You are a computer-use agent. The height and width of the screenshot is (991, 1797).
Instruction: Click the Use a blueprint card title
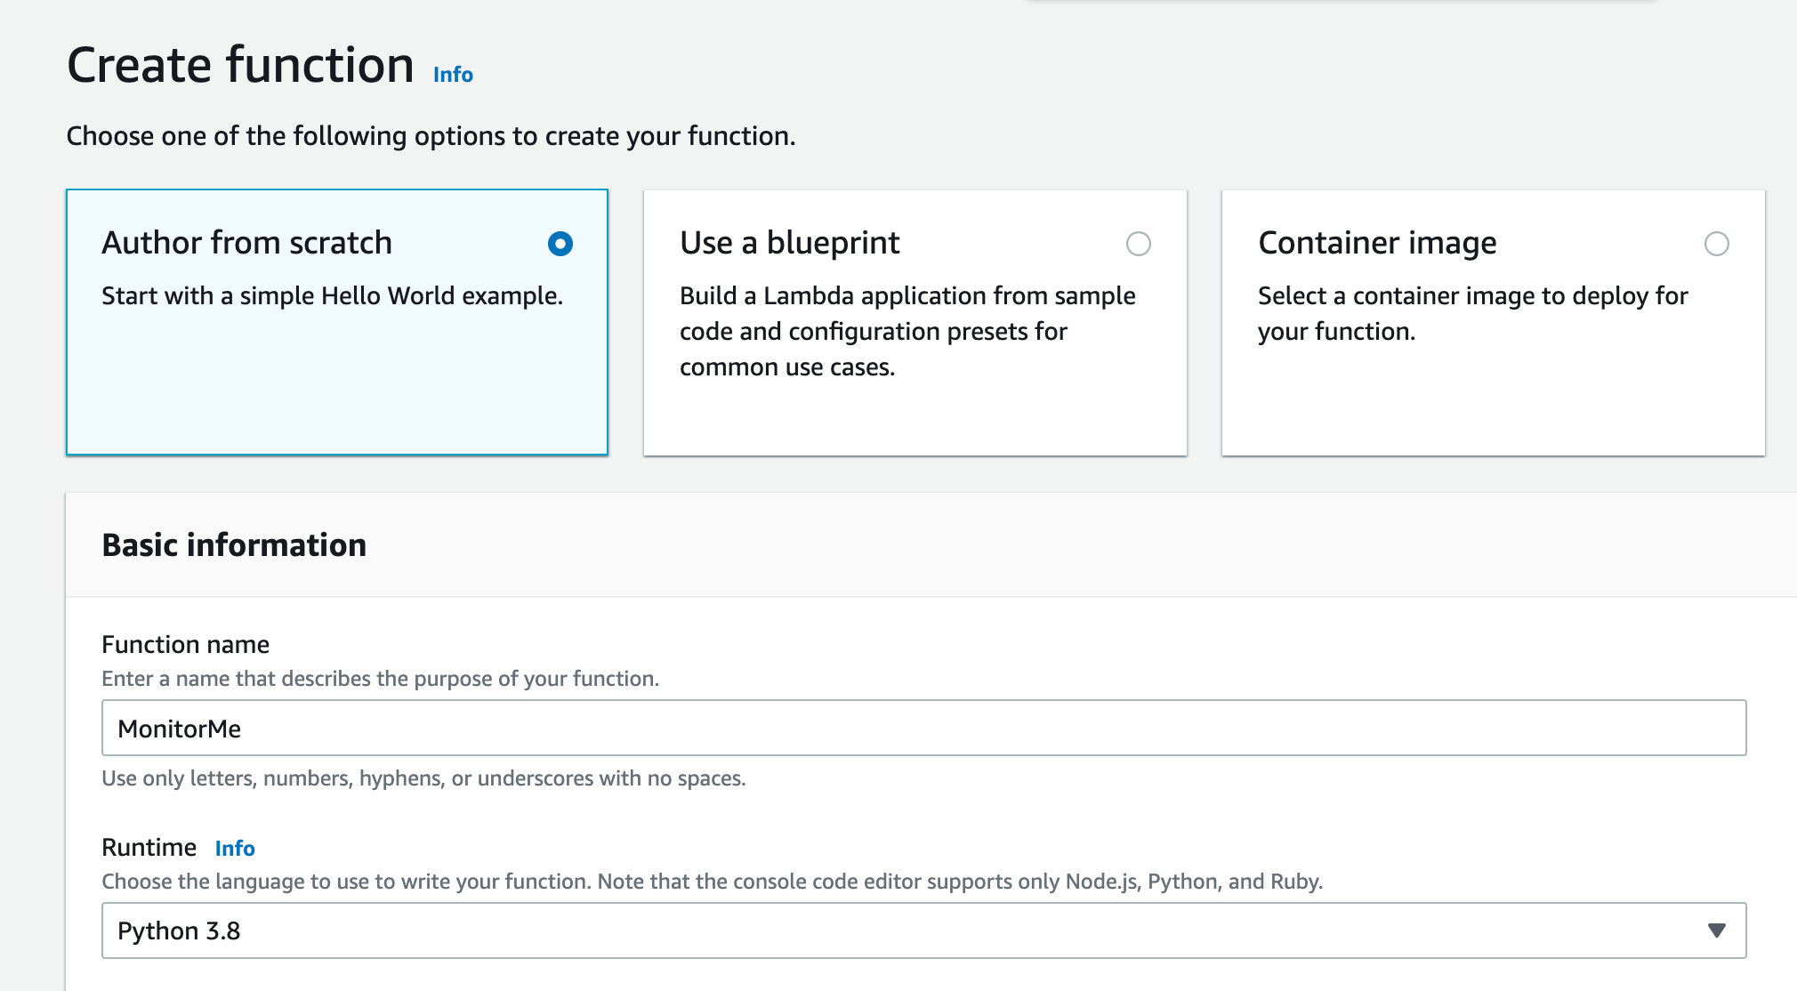789,243
